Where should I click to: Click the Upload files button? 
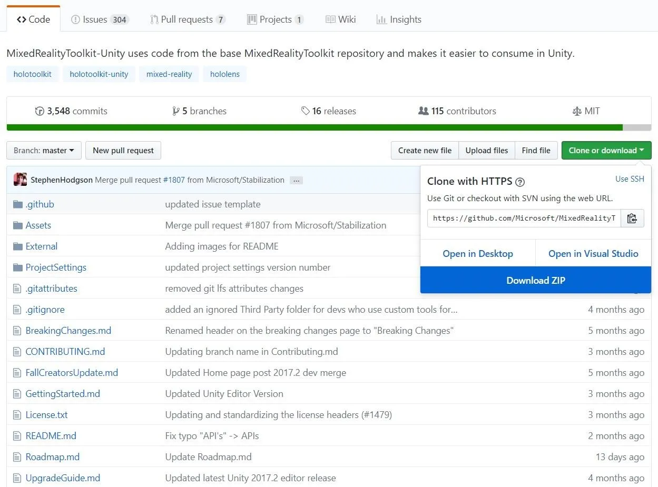click(487, 151)
